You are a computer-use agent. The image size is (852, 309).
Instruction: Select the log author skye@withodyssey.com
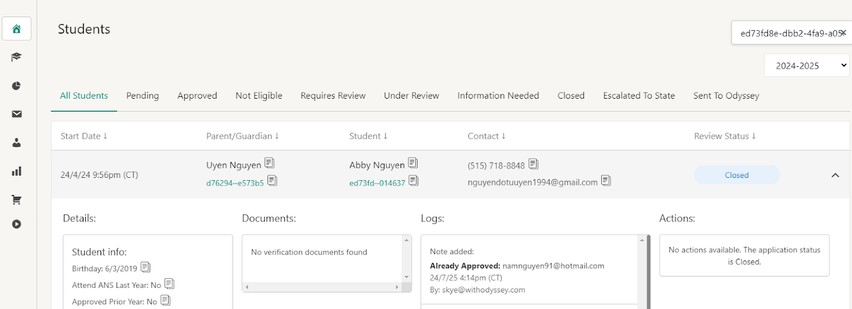[485, 290]
